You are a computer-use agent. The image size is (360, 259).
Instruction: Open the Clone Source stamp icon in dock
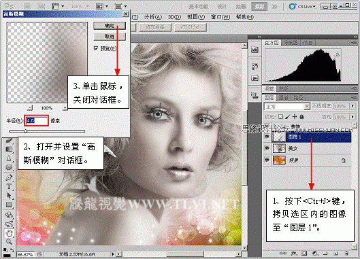(255, 96)
